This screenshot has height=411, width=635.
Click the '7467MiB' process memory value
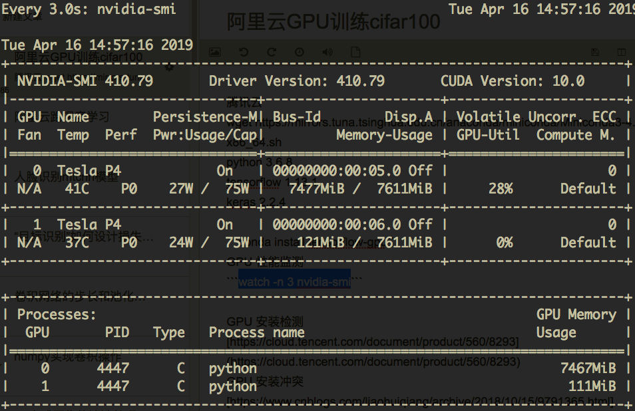(588, 368)
